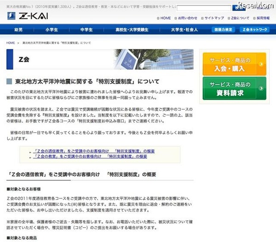The width and height of the screenshot is (276, 242).
Task: Click the green 資料請求 button
Action: coord(235,89)
